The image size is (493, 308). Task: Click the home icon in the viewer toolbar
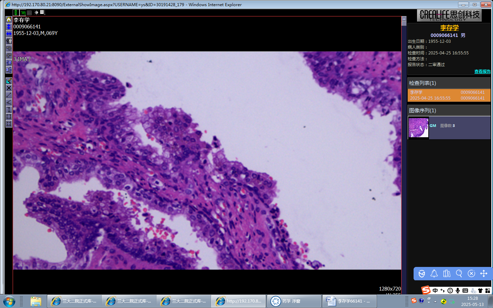pos(9,20)
